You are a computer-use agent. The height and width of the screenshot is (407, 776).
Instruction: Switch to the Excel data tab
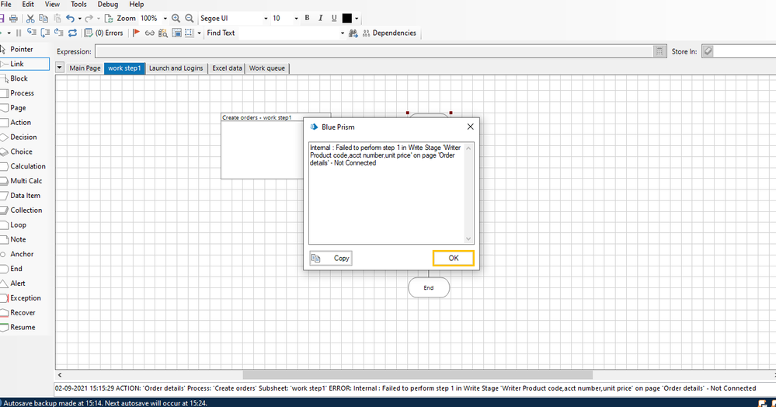point(227,68)
